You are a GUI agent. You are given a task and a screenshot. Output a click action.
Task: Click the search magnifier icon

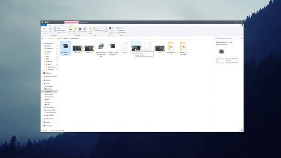(241, 38)
